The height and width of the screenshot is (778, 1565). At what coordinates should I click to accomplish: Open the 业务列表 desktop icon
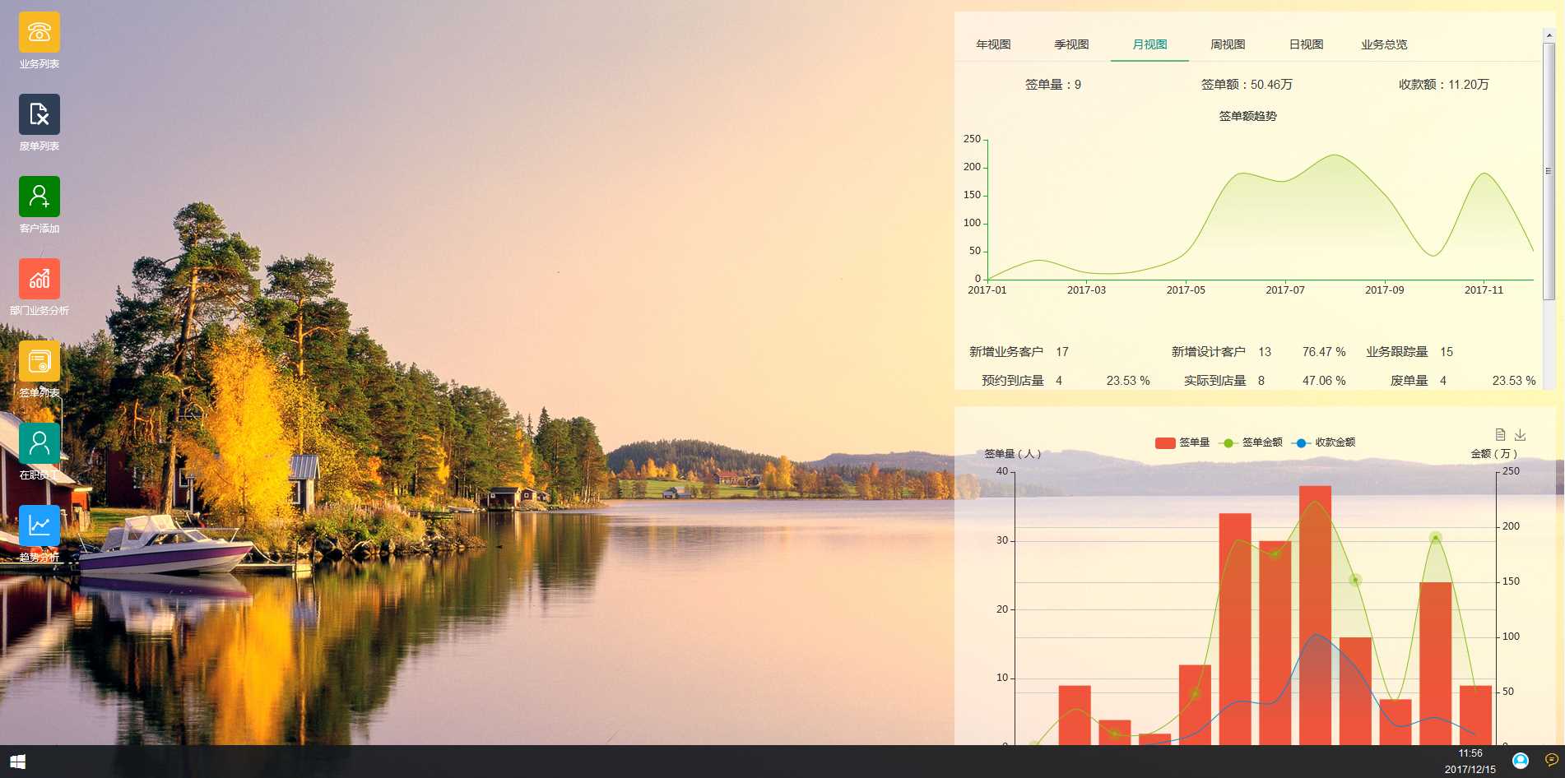click(x=39, y=33)
